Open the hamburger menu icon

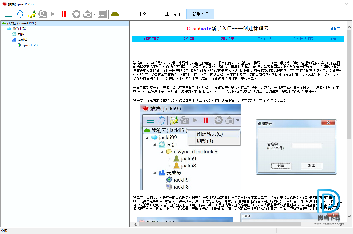[x=8, y=14]
